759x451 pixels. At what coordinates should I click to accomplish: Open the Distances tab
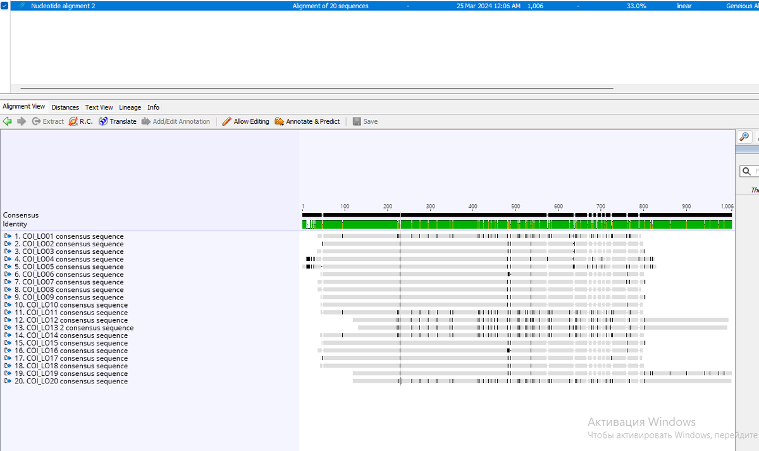click(x=65, y=107)
